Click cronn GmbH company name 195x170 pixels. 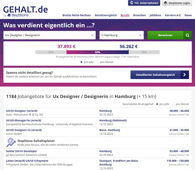(14, 134)
